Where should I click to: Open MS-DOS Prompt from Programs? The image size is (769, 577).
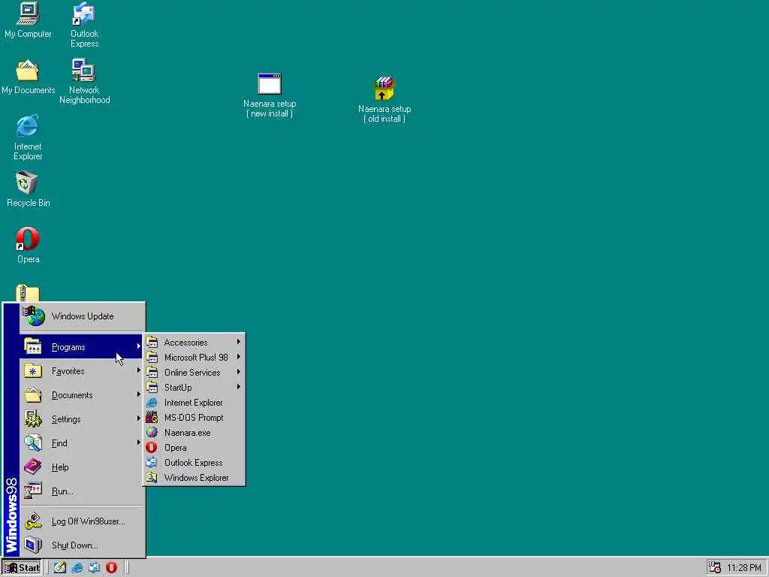click(194, 418)
